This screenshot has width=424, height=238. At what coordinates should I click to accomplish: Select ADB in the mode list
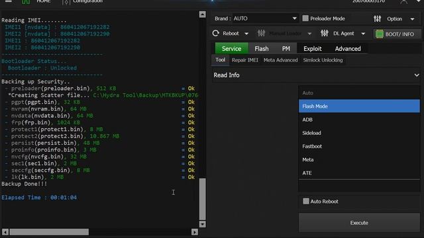point(359,120)
